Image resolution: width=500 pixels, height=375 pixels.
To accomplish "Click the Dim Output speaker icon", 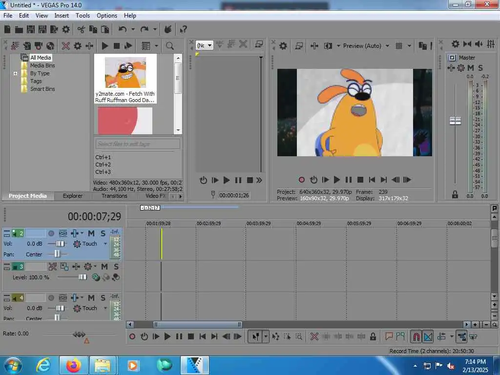I will pos(479,44).
